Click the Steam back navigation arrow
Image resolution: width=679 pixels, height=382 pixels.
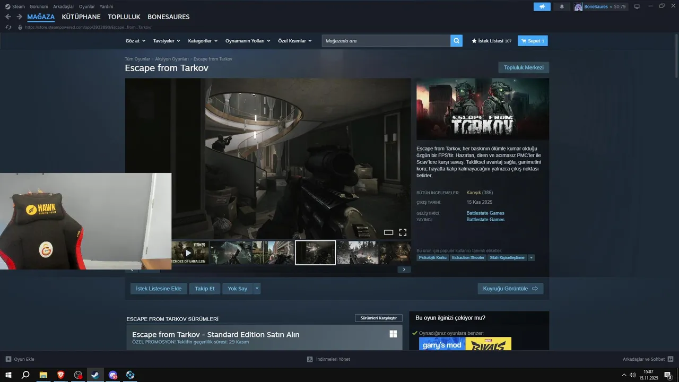tap(8, 17)
